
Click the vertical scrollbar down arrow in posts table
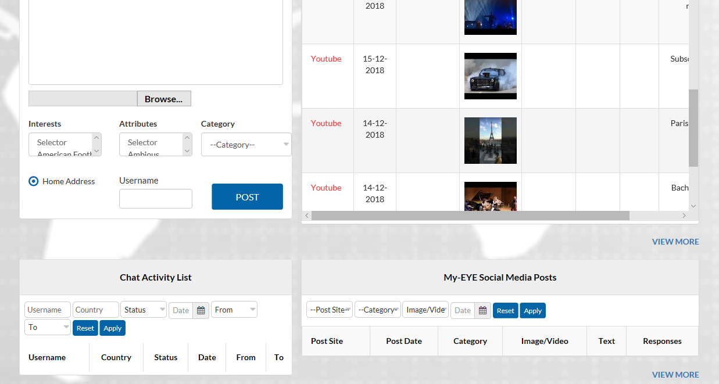(x=693, y=206)
